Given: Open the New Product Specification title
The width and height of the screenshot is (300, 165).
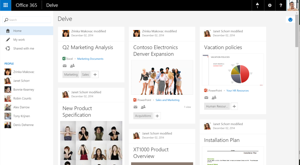Looking at the screenshot, I should click(77, 111).
